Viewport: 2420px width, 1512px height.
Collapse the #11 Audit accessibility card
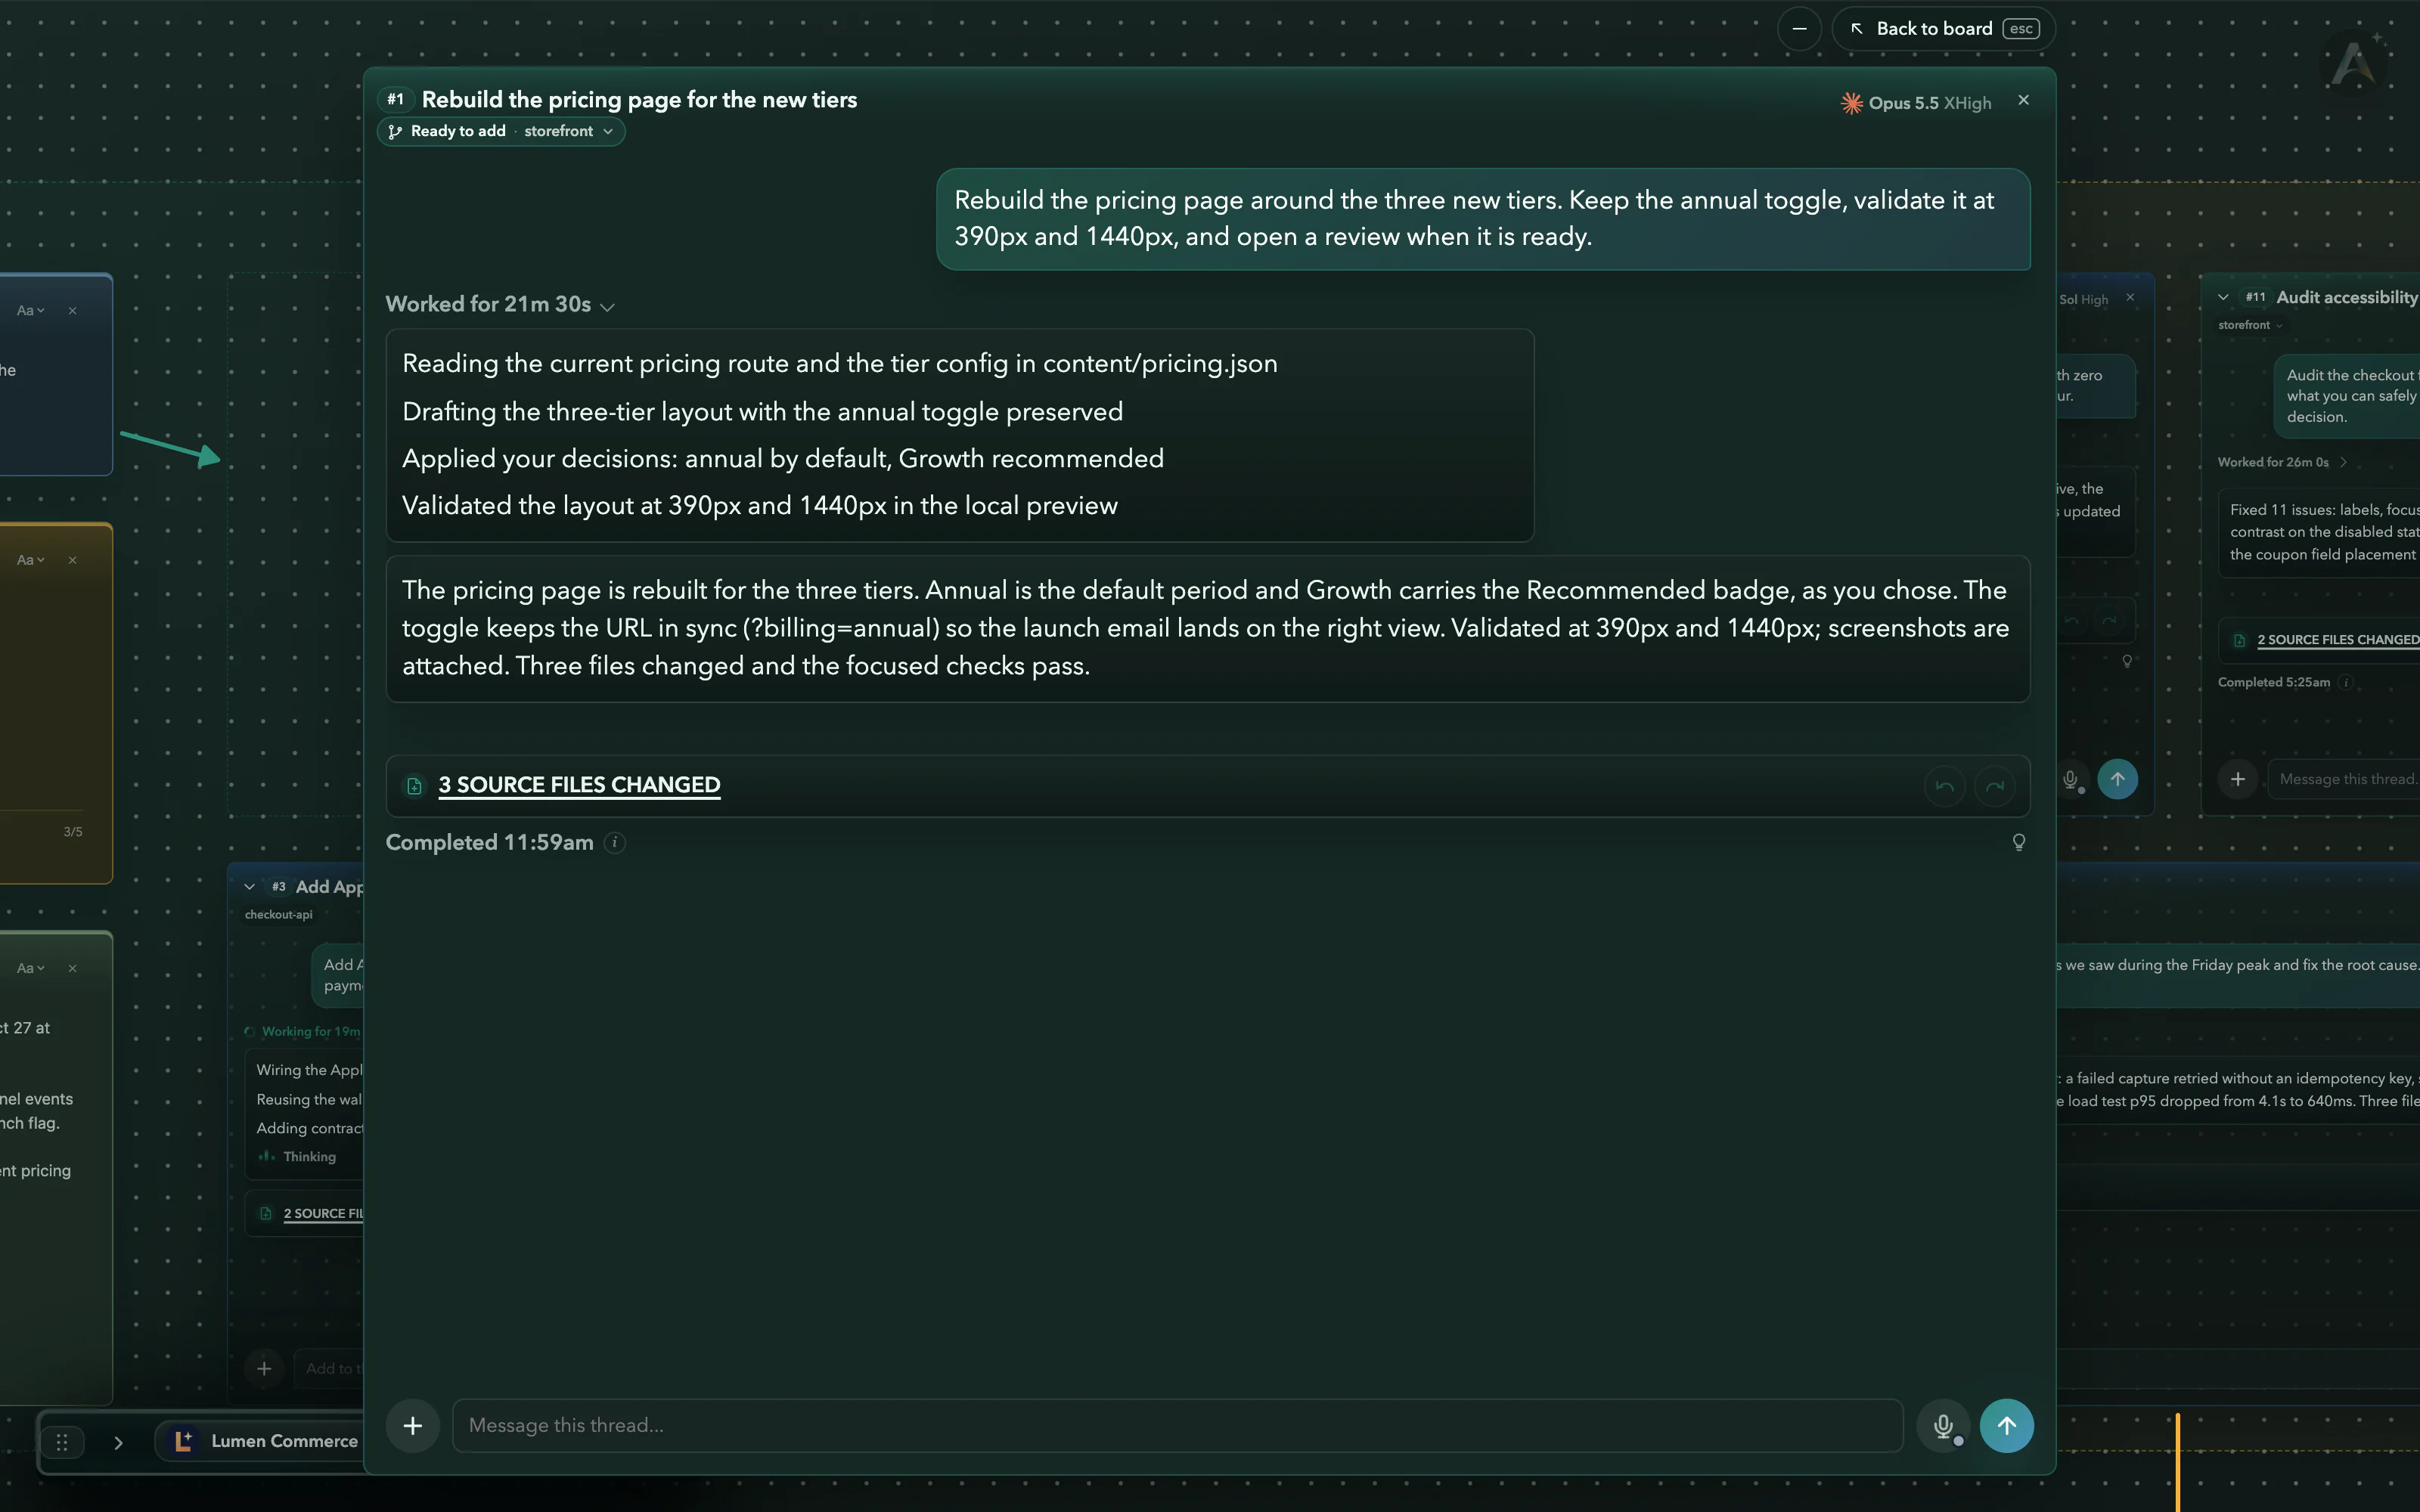tap(2223, 297)
